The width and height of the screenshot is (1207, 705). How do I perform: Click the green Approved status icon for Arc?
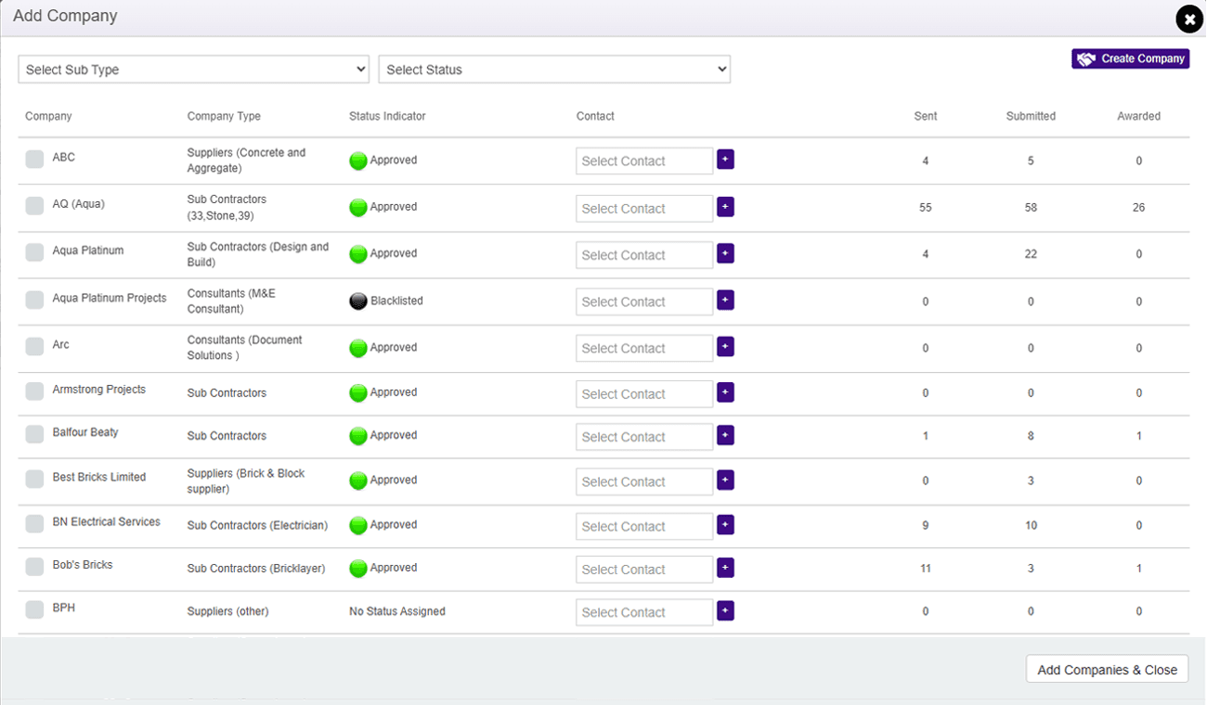coord(358,348)
